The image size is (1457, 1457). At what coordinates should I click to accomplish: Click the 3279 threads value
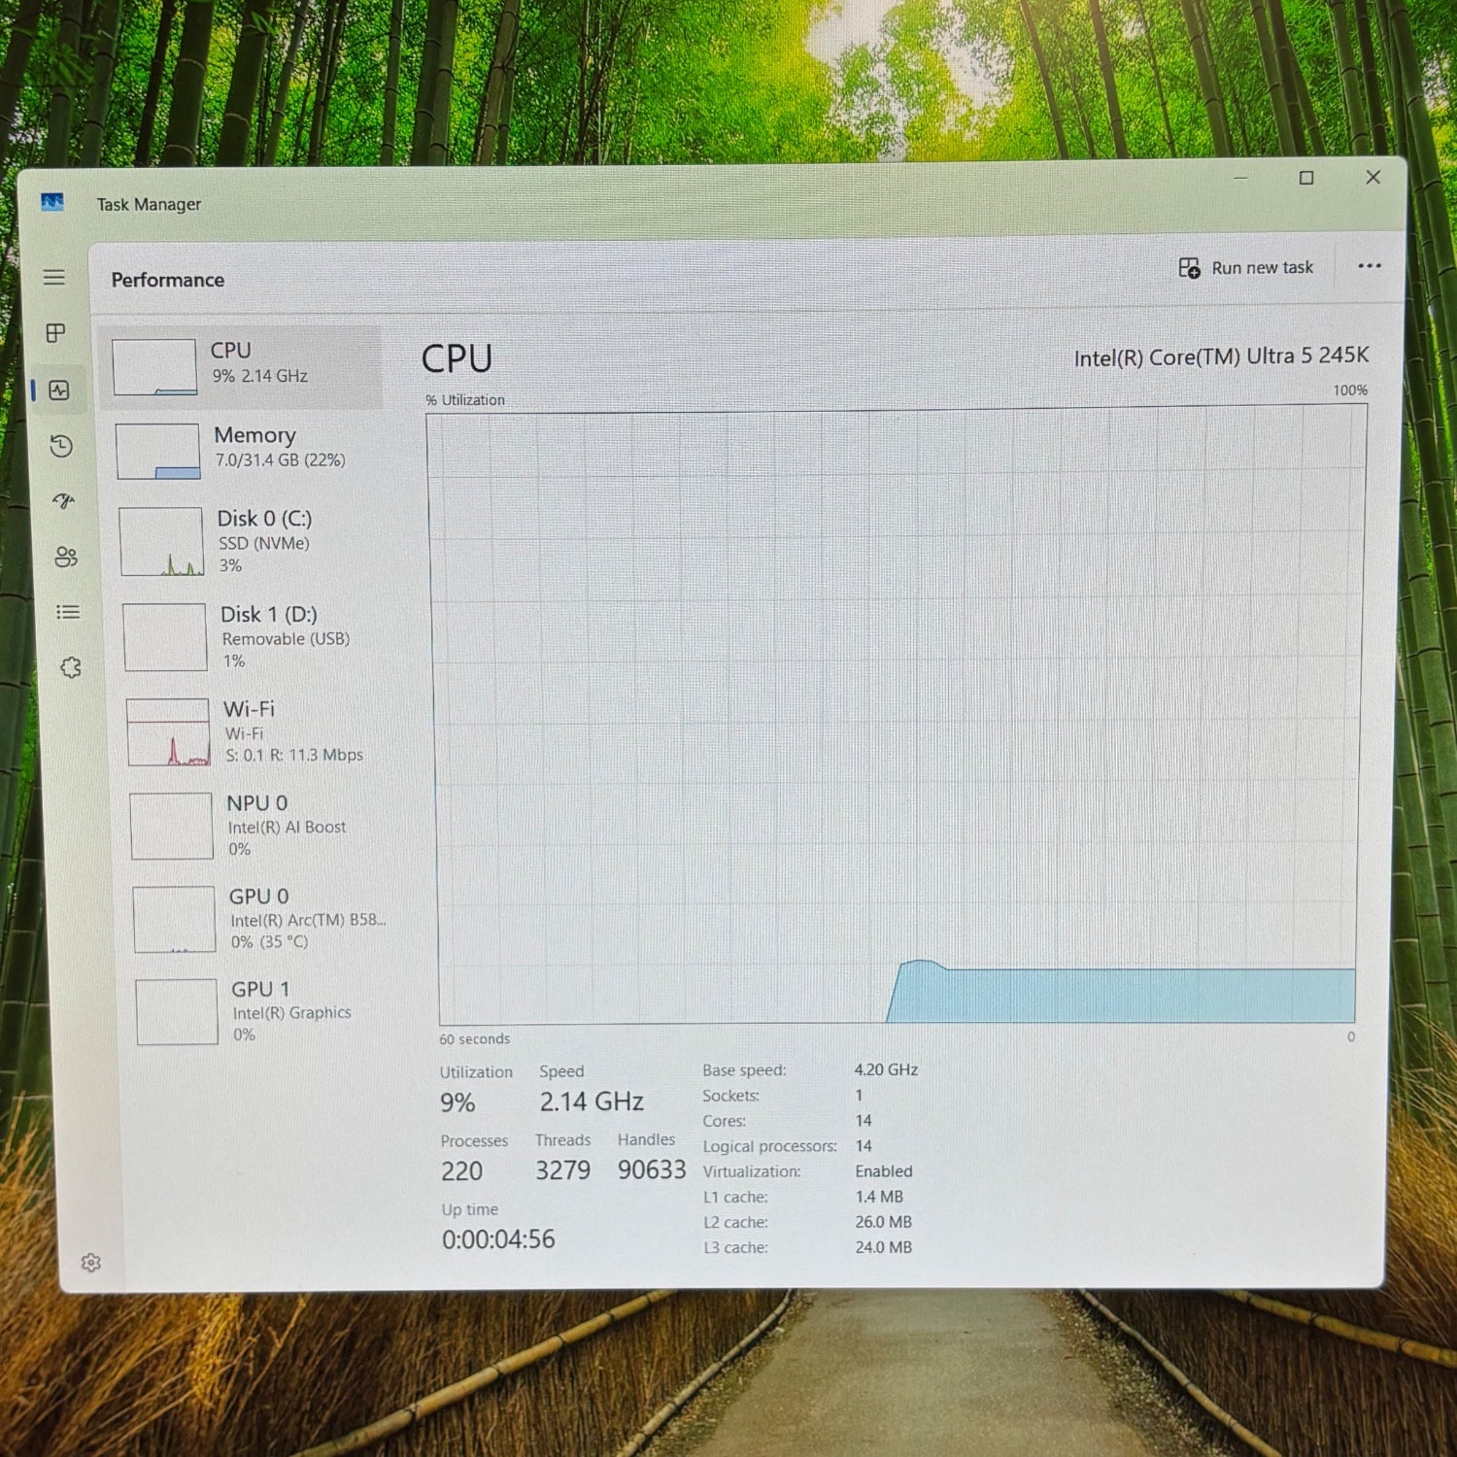tap(562, 1170)
